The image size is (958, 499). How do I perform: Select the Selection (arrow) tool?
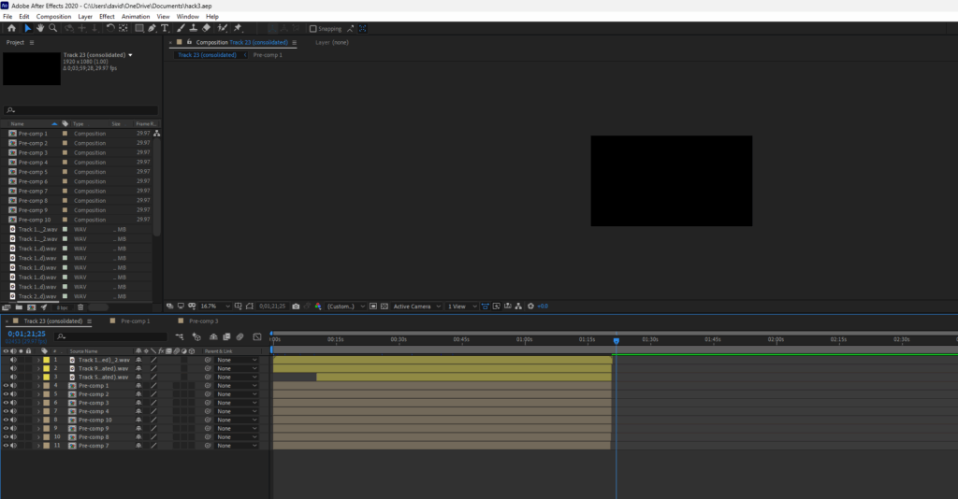click(27, 28)
